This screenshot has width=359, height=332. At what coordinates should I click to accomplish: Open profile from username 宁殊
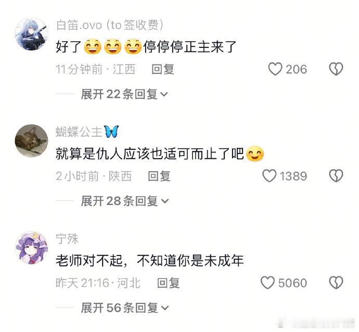tap(67, 239)
